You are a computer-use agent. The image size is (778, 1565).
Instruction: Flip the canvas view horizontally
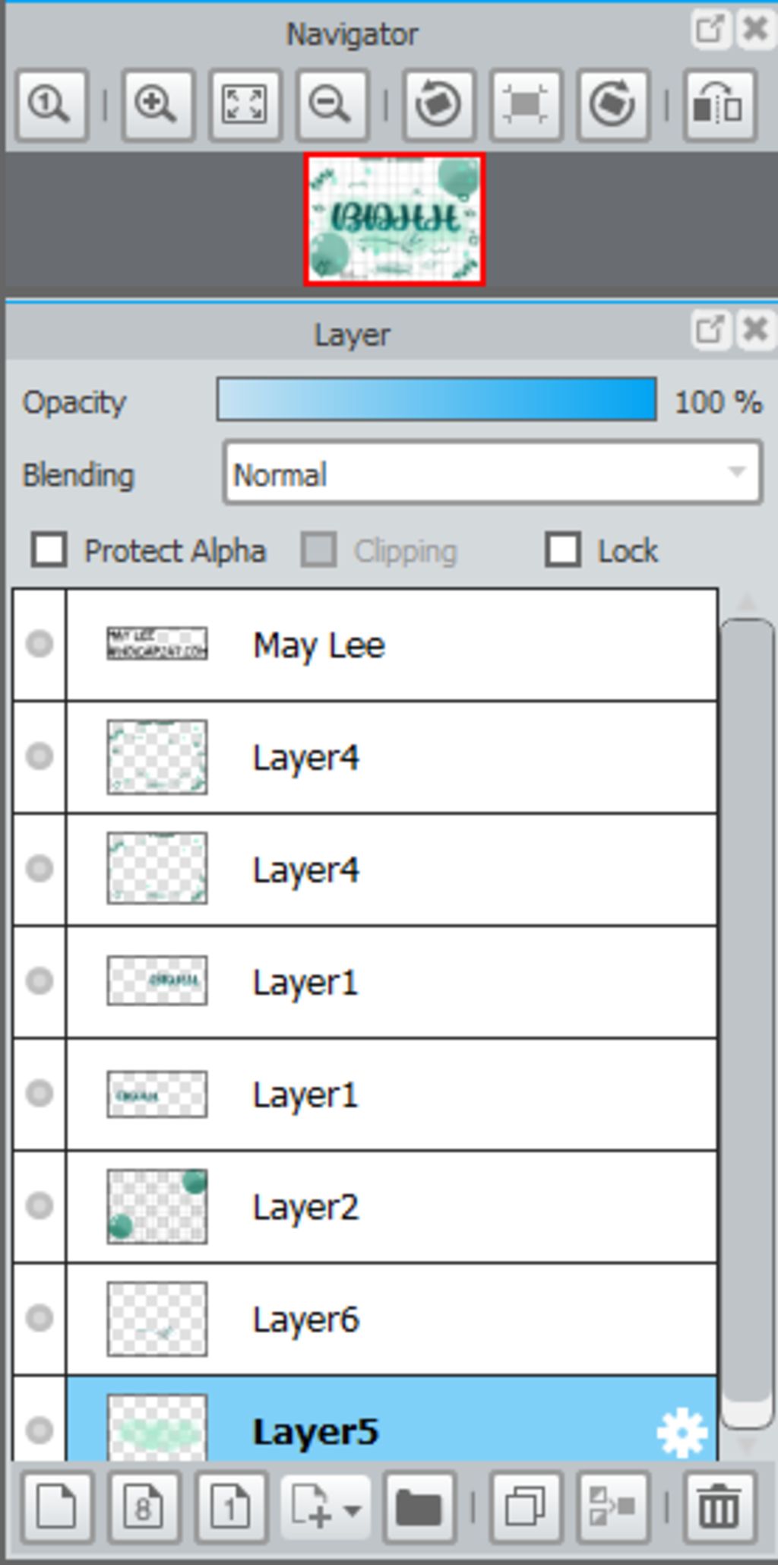pyautogui.click(x=719, y=105)
